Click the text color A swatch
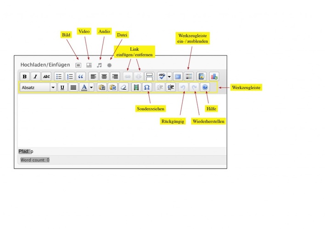 pyautogui.click(x=84, y=87)
